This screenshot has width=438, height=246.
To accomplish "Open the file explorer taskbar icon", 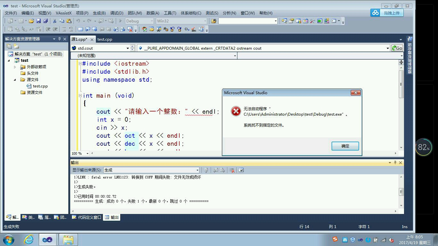I will point(68,240).
